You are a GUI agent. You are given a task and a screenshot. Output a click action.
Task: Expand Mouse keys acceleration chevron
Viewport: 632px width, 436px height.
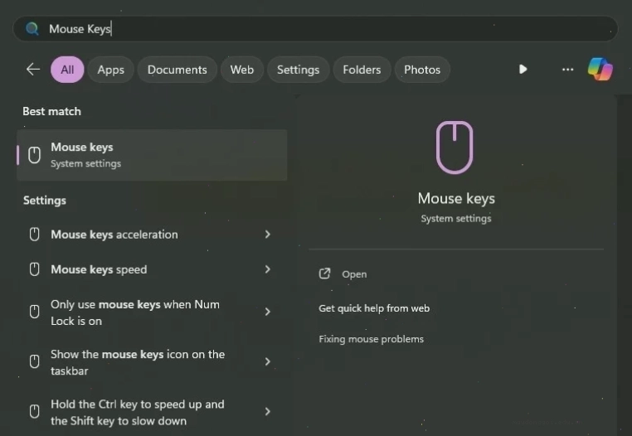pos(267,234)
